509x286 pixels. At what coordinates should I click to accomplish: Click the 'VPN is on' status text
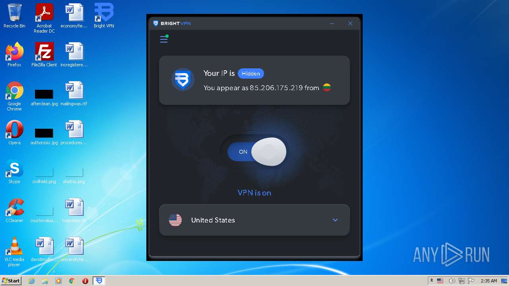[254, 193]
